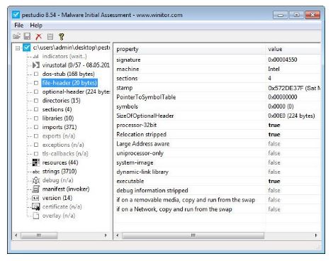
Task: Click the version 1.0 icon
Action: 35,198
